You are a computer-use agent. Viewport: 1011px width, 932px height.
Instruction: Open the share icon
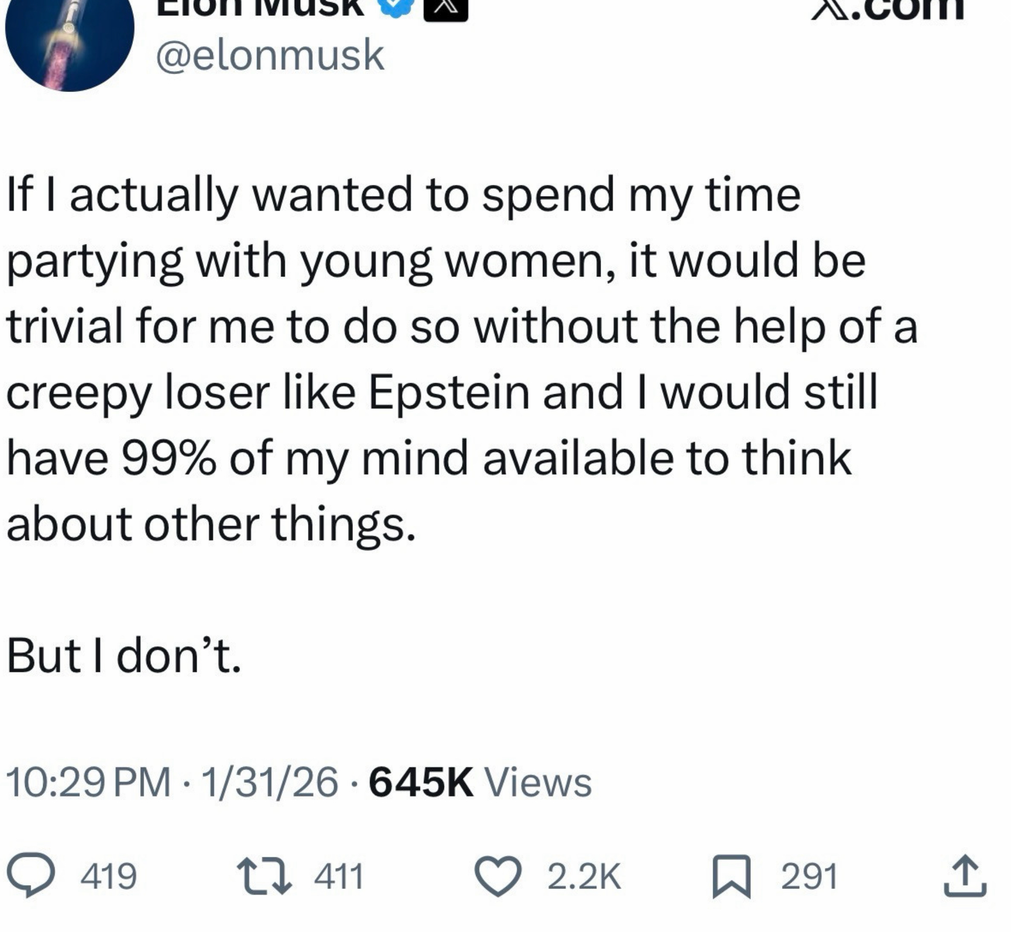tap(965, 876)
